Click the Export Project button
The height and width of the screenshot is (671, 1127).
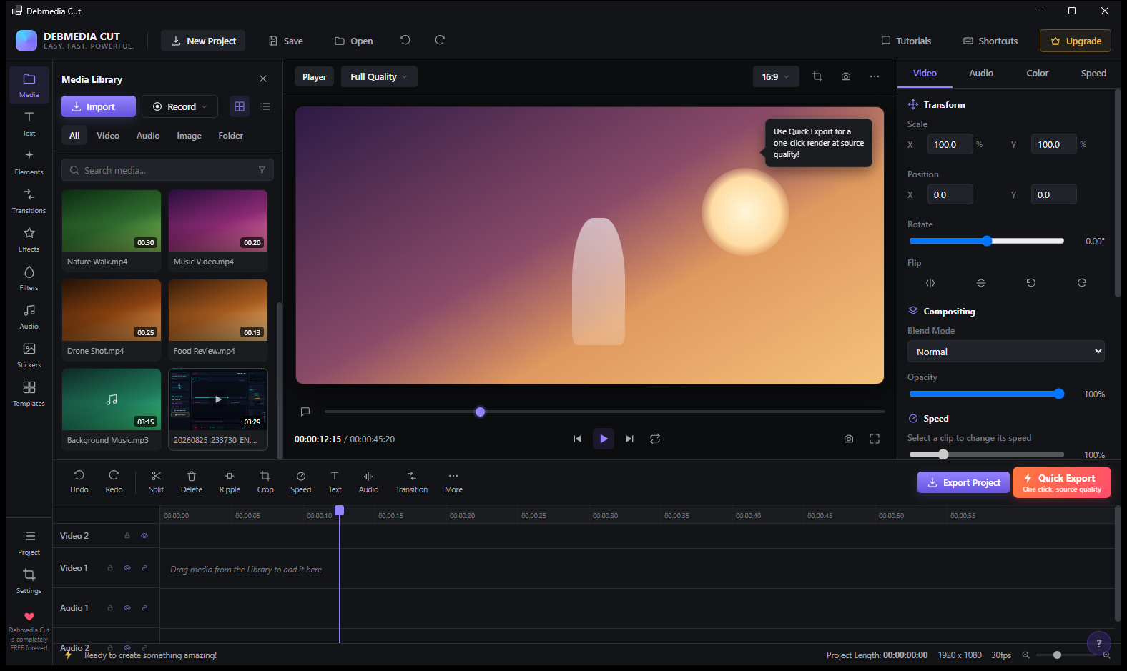point(964,482)
